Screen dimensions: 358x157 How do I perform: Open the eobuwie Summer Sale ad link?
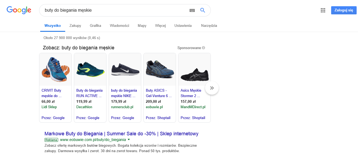[121, 133]
